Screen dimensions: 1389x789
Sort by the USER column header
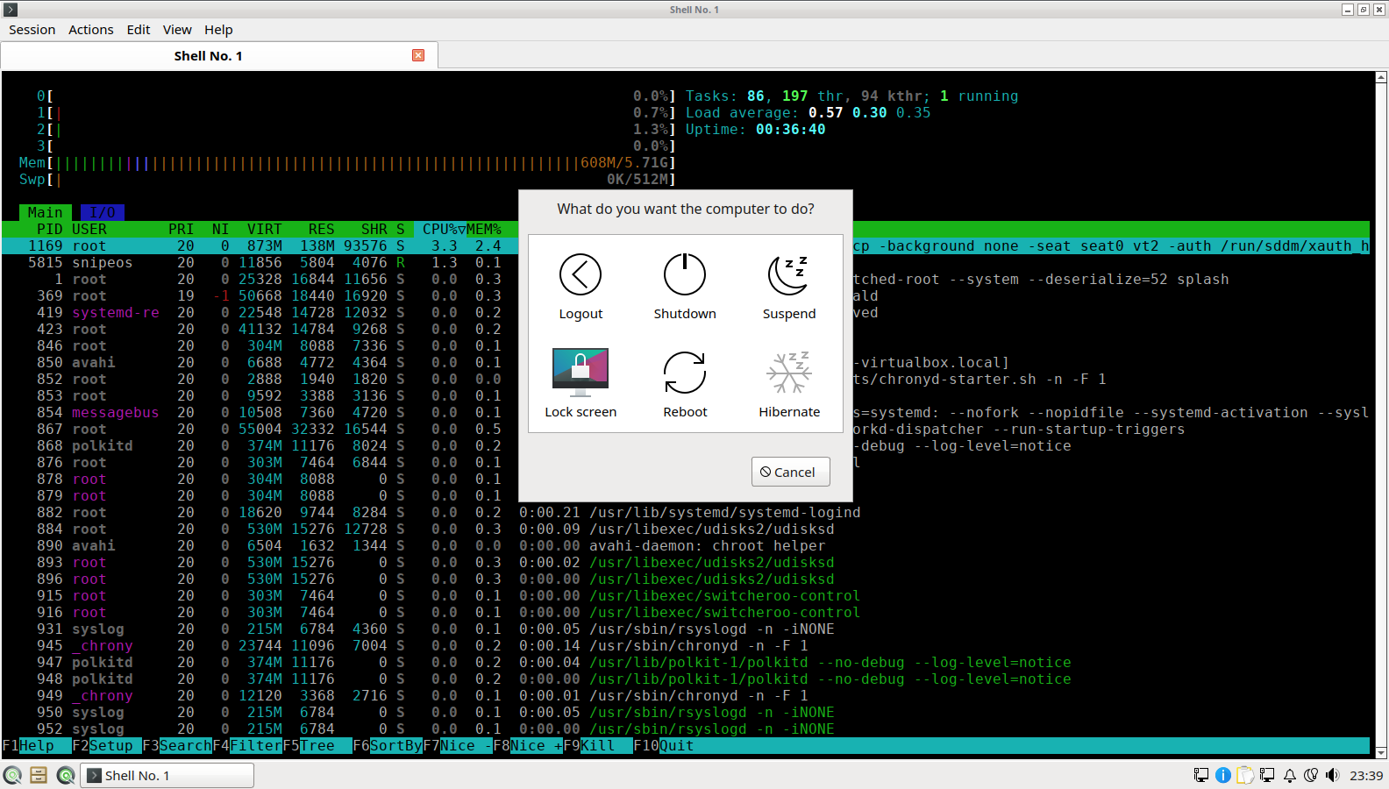coord(89,230)
